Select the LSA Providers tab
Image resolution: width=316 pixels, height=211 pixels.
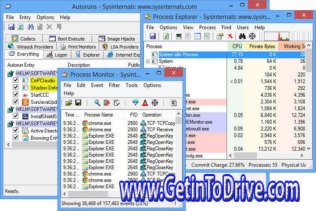click(x=120, y=47)
